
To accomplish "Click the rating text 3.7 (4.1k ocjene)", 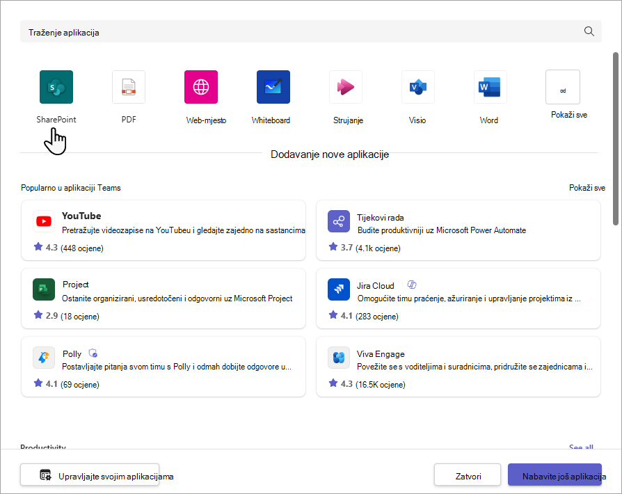I will coord(370,248).
